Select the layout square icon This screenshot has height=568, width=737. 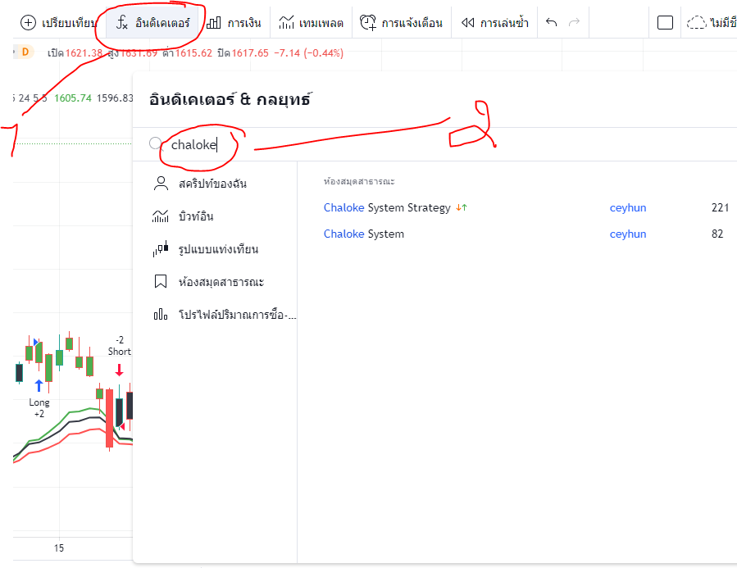point(665,23)
